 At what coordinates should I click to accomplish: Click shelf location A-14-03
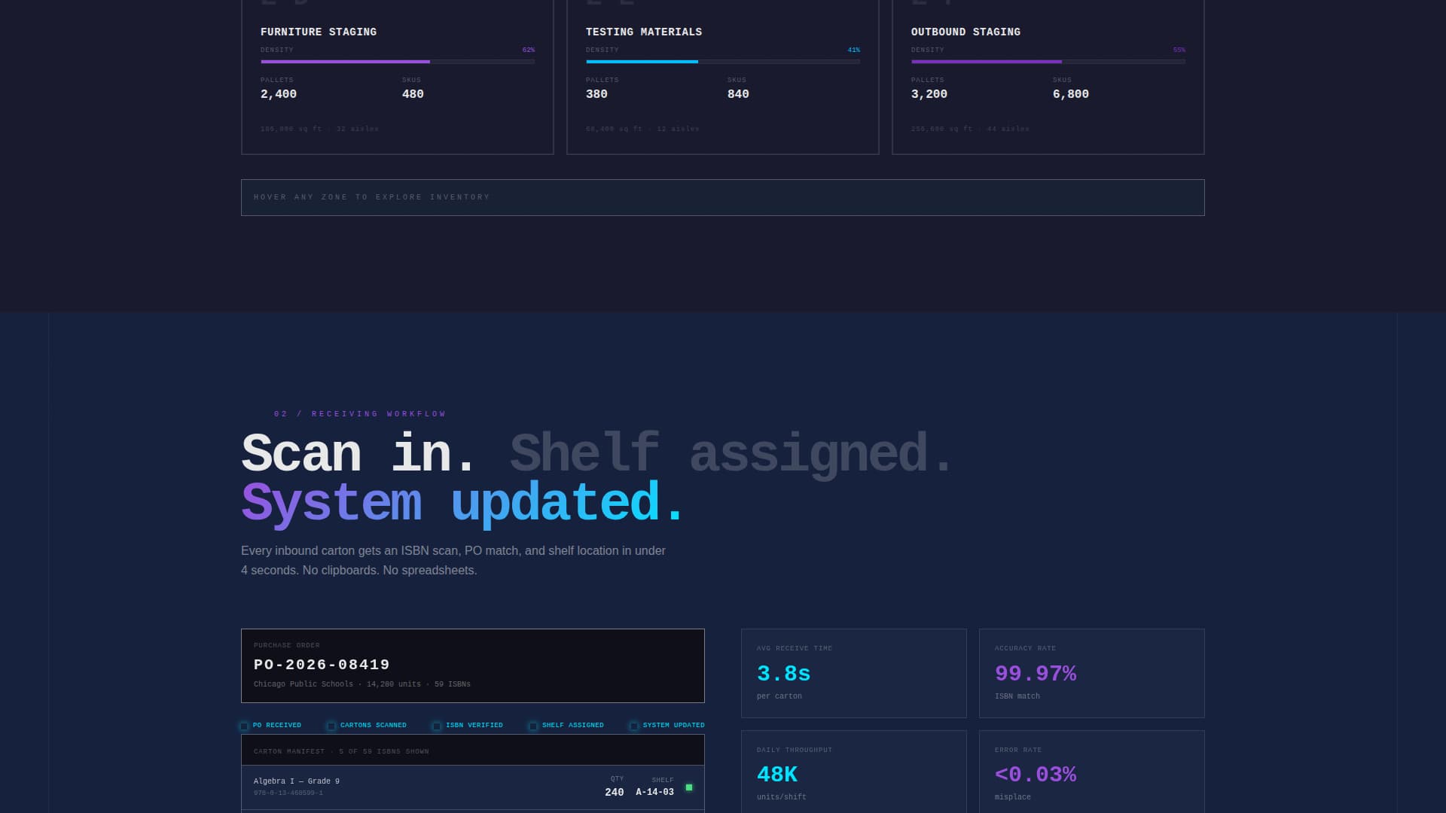[654, 792]
